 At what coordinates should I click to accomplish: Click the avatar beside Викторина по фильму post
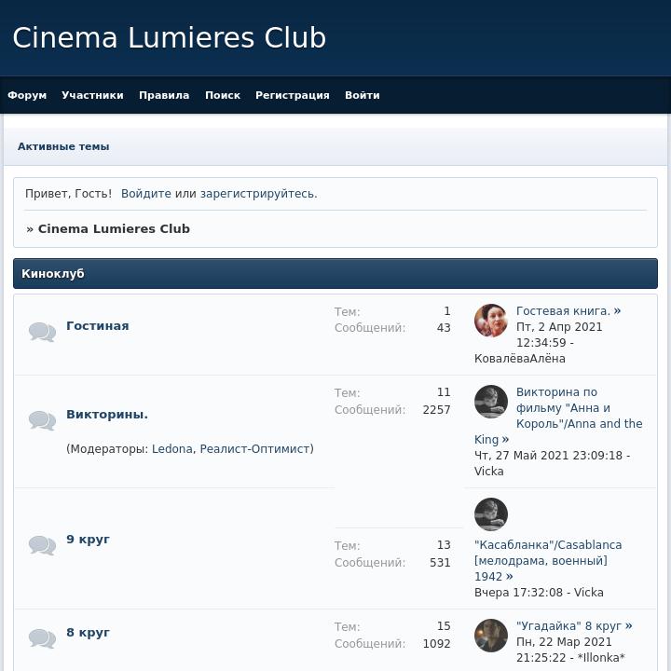point(491,402)
